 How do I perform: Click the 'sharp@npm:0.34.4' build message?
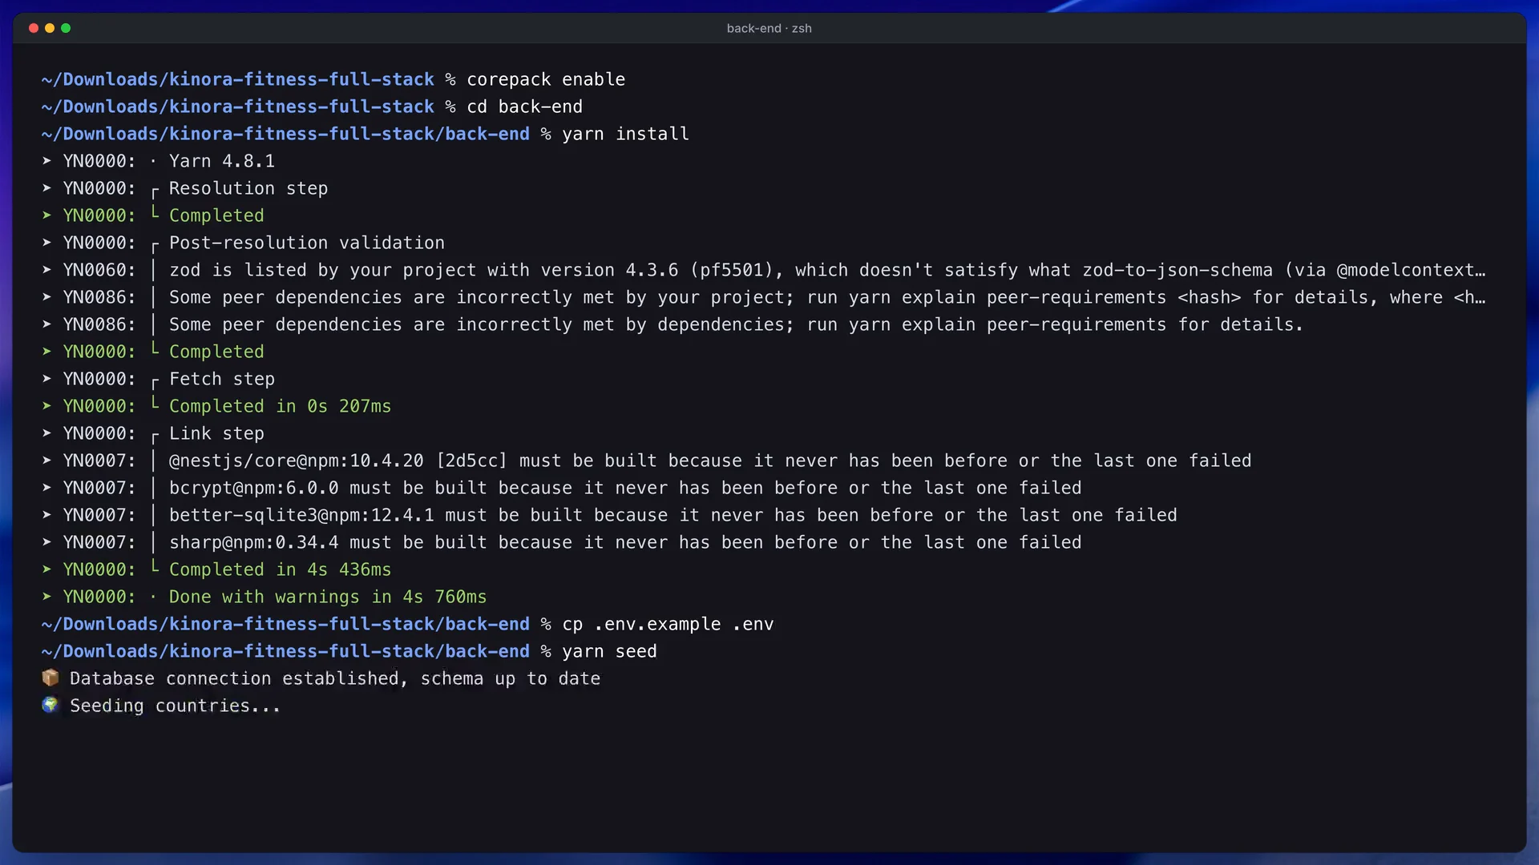[625, 542]
